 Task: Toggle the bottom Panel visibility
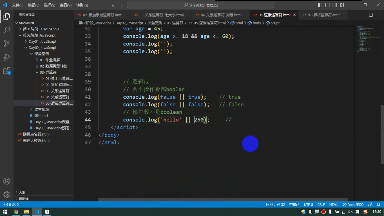click(x=327, y=5)
